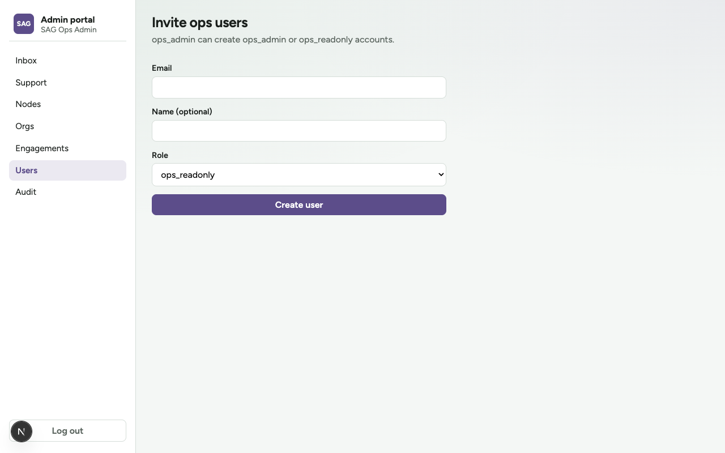Viewport: 725px width, 453px height.
Task: Select the highlighted Users sidebar item
Action: 67,170
